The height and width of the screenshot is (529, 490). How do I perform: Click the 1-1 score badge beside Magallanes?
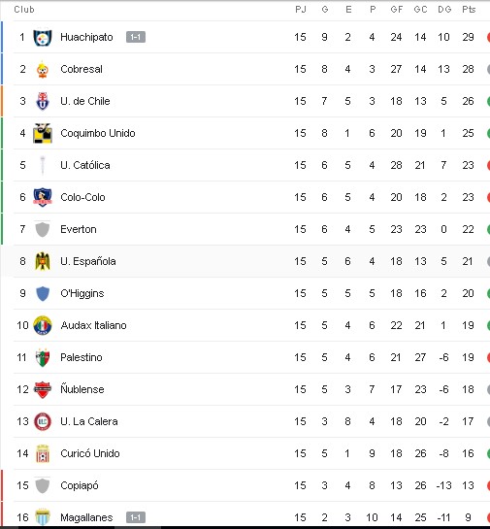tap(136, 517)
